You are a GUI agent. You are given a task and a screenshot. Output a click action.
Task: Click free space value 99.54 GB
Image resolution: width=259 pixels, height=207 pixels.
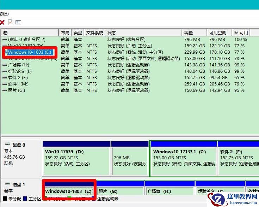click(x=218, y=78)
